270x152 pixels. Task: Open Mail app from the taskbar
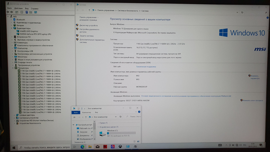(97, 147)
